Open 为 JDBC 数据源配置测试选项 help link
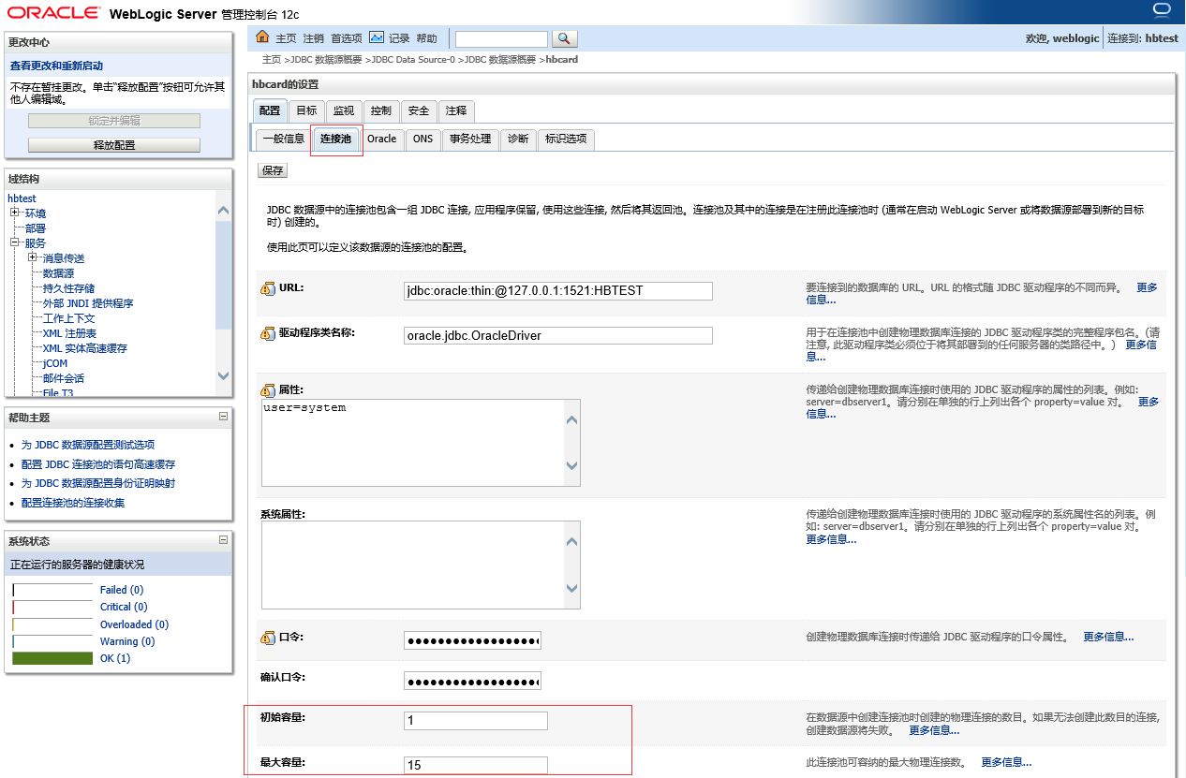 88,445
